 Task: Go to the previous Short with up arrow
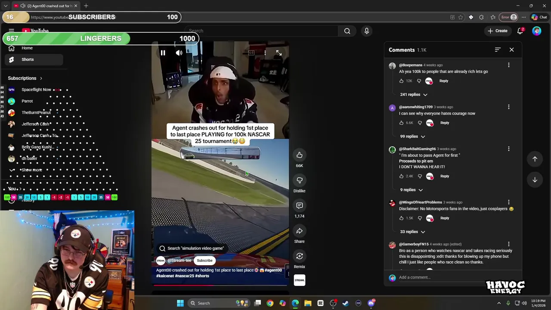[535, 159]
